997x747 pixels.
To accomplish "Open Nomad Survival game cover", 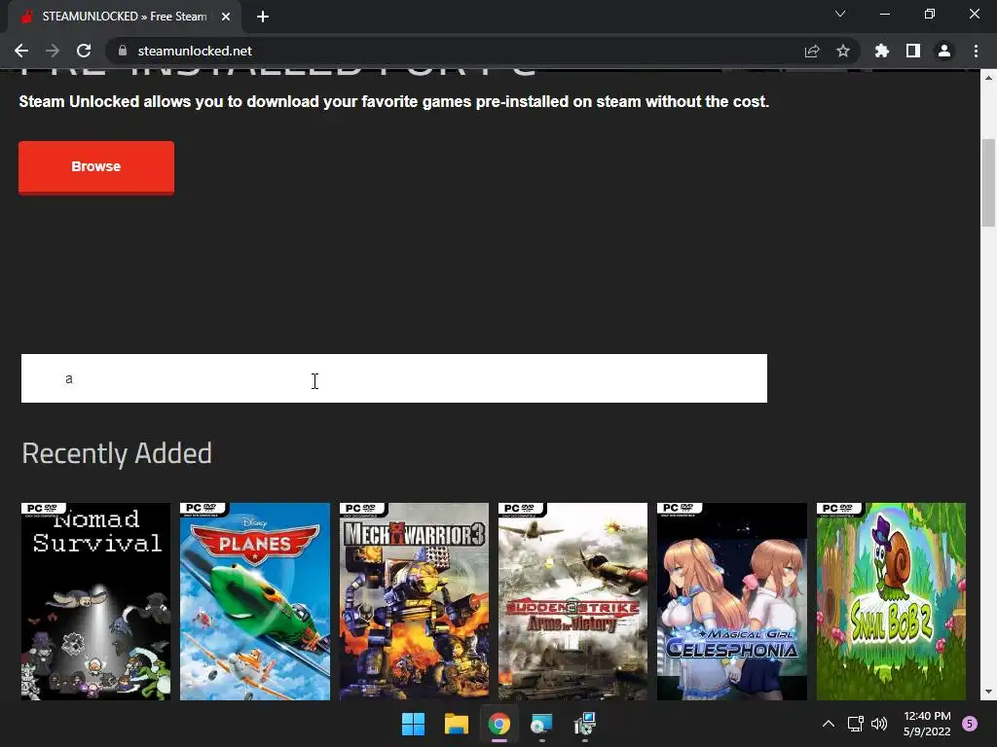I will (96, 601).
